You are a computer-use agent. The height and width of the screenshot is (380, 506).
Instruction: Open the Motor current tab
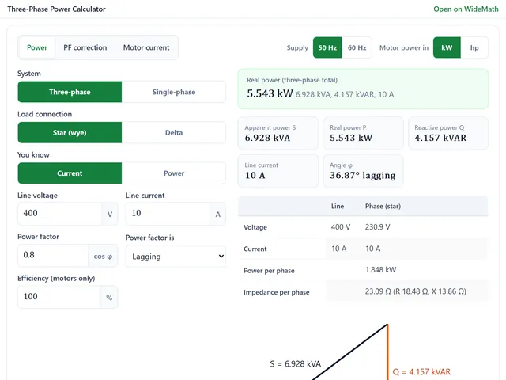tap(146, 47)
